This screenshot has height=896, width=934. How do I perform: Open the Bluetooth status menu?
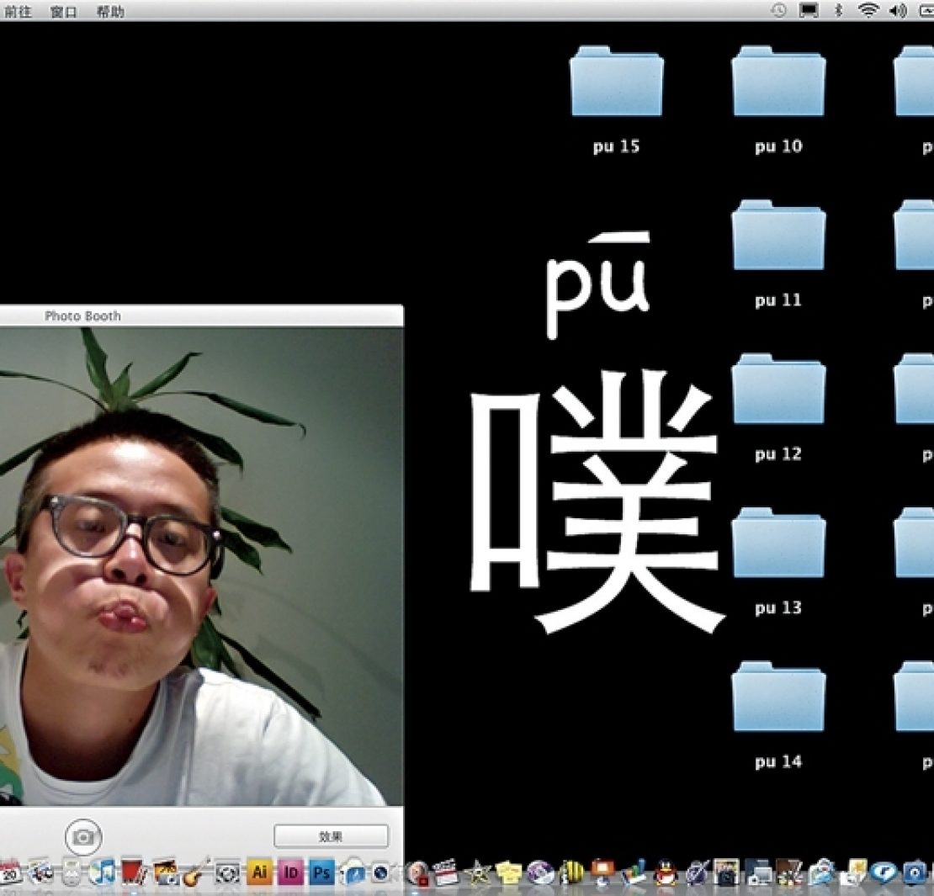[837, 11]
